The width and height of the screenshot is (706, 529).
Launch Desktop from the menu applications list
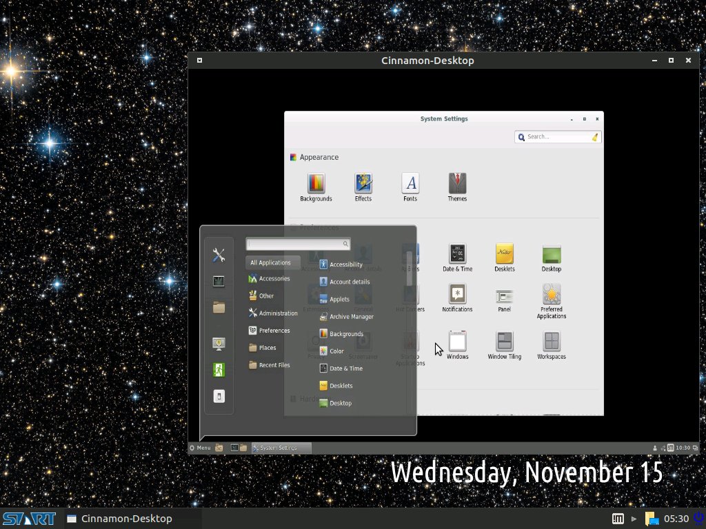pyautogui.click(x=336, y=403)
